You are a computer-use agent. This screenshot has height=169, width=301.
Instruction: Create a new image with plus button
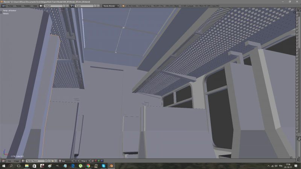point(49,161)
